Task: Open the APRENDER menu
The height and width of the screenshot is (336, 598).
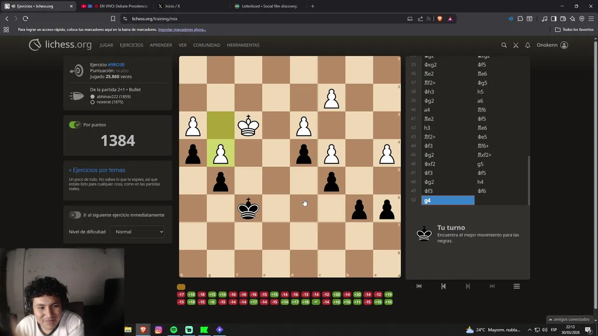Action: pos(161,45)
